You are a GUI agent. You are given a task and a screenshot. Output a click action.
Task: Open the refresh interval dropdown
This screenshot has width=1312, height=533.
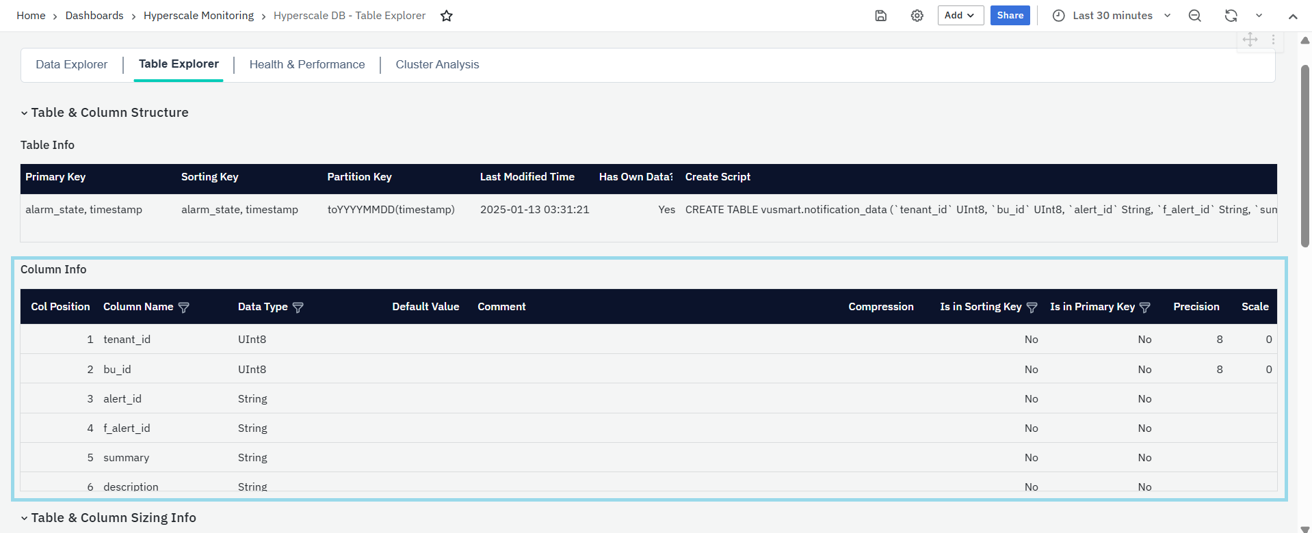[x=1259, y=16]
